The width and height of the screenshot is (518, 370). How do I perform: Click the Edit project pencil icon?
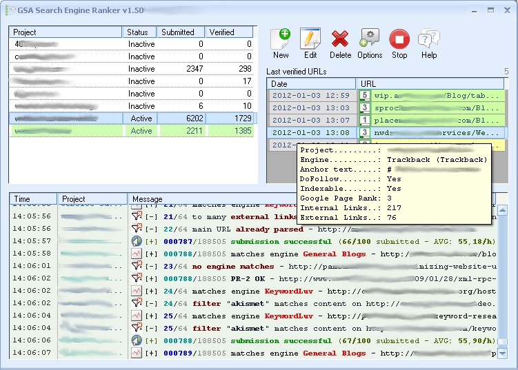(310, 39)
